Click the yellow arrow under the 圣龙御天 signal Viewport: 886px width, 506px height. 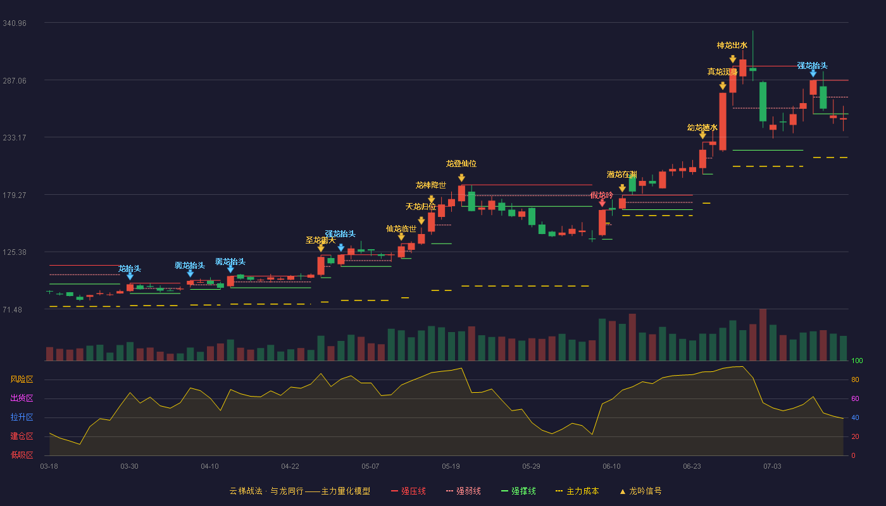pyautogui.click(x=321, y=248)
